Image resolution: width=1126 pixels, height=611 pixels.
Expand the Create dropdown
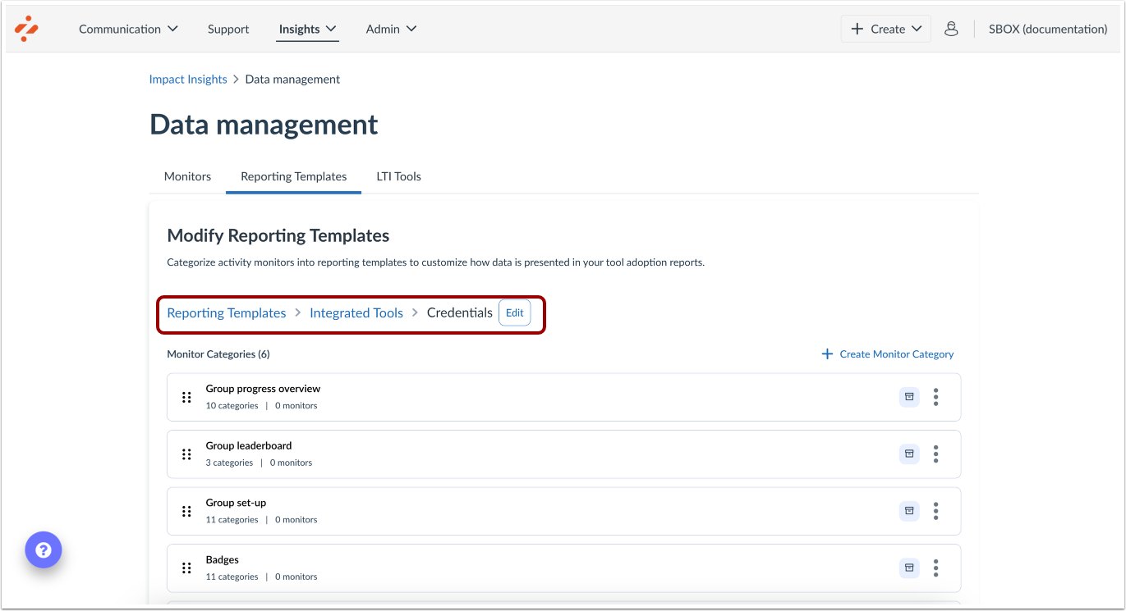[x=885, y=28]
